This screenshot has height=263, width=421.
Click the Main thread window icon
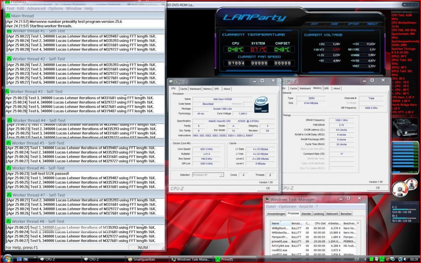[8, 16]
